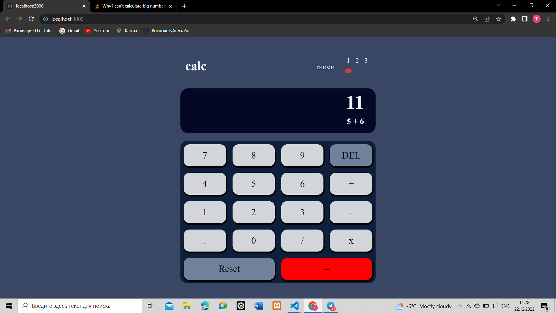Image resolution: width=556 pixels, height=313 pixels.
Task: Click the division (/) operator button
Action: [302, 240]
